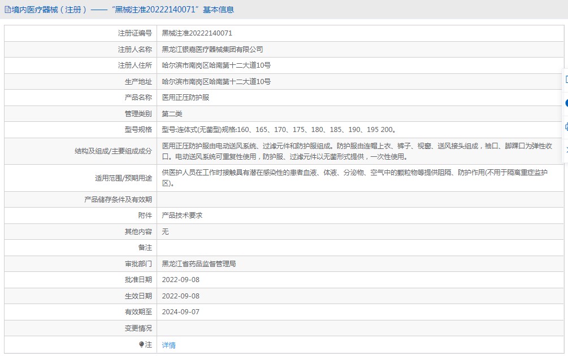Click the address in the 生产地址 row
Viewport: 568px width, 356px height.
pyautogui.click(x=216, y=82)
